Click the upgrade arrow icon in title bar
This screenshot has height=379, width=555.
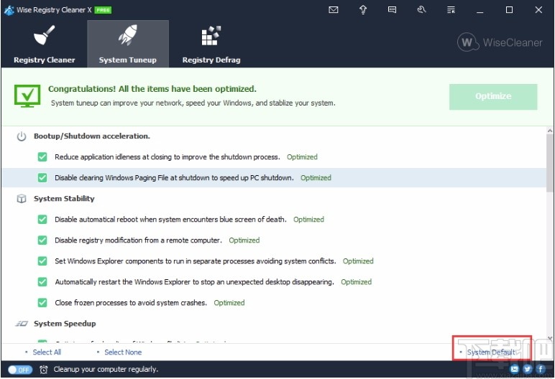click(x=363, y=10)
